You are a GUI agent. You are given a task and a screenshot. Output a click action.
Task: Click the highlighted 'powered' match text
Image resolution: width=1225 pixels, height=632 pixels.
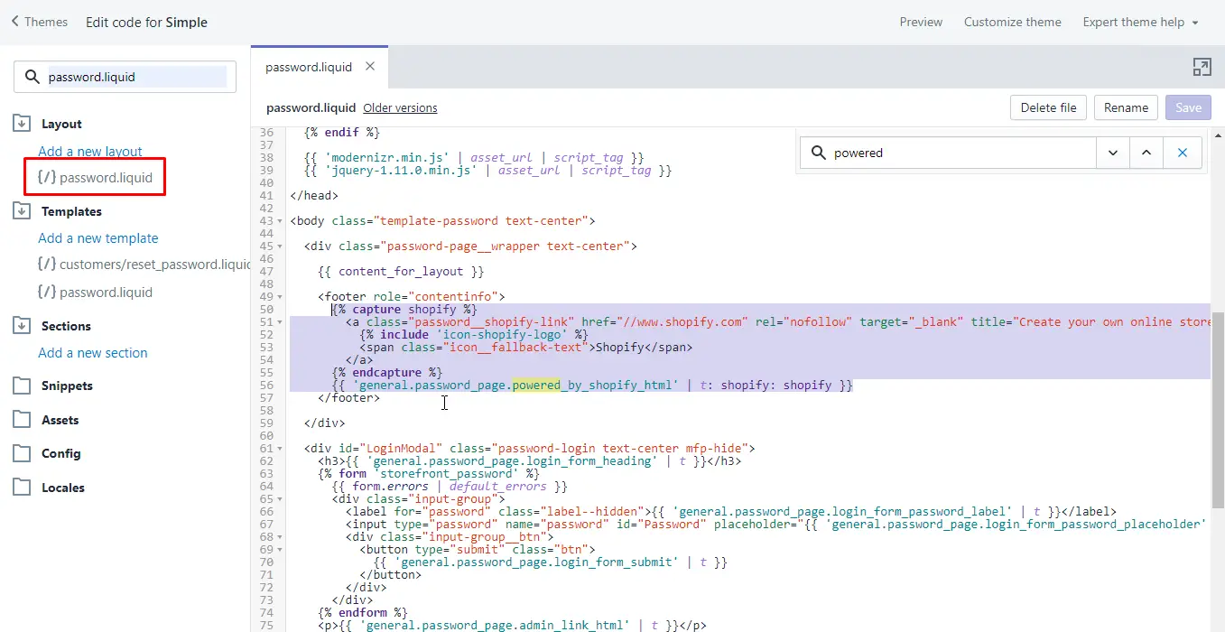tap(535, 386)
